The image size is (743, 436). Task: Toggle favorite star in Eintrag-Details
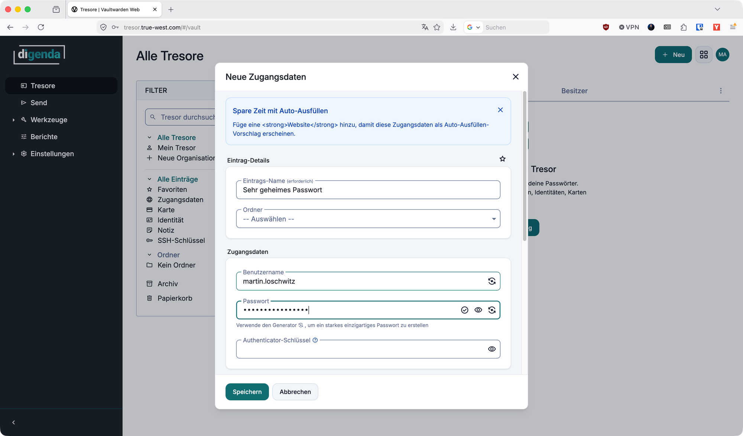point(502,159)
